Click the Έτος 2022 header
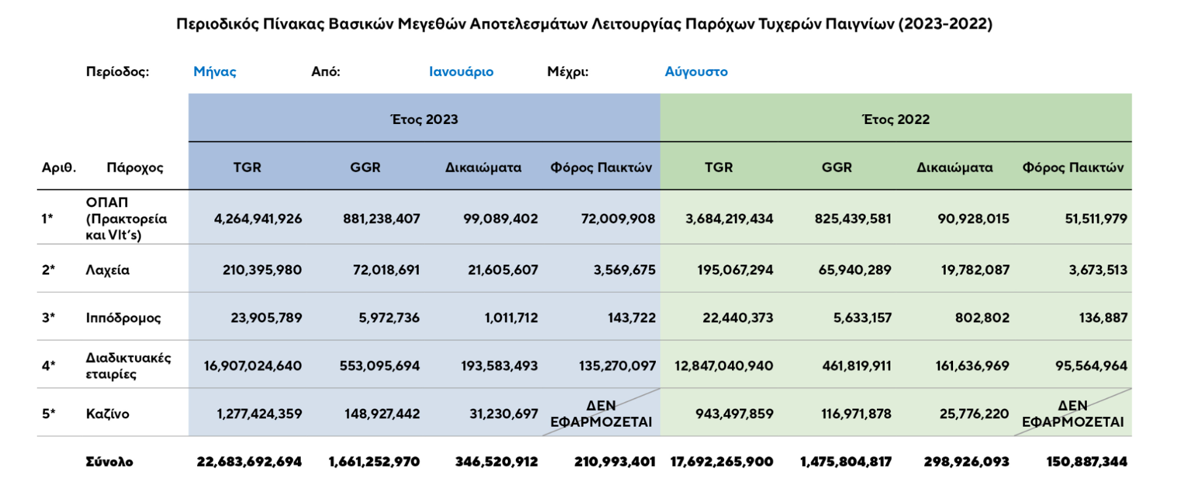The image size is (1179, 493). [x=895, y=119]
